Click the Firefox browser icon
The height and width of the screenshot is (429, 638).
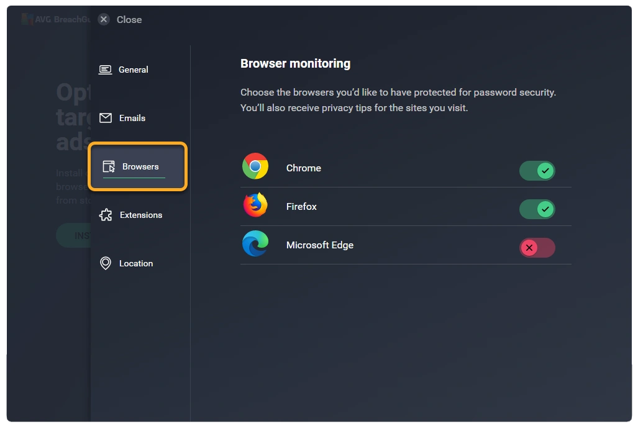[x=255, y=205]
